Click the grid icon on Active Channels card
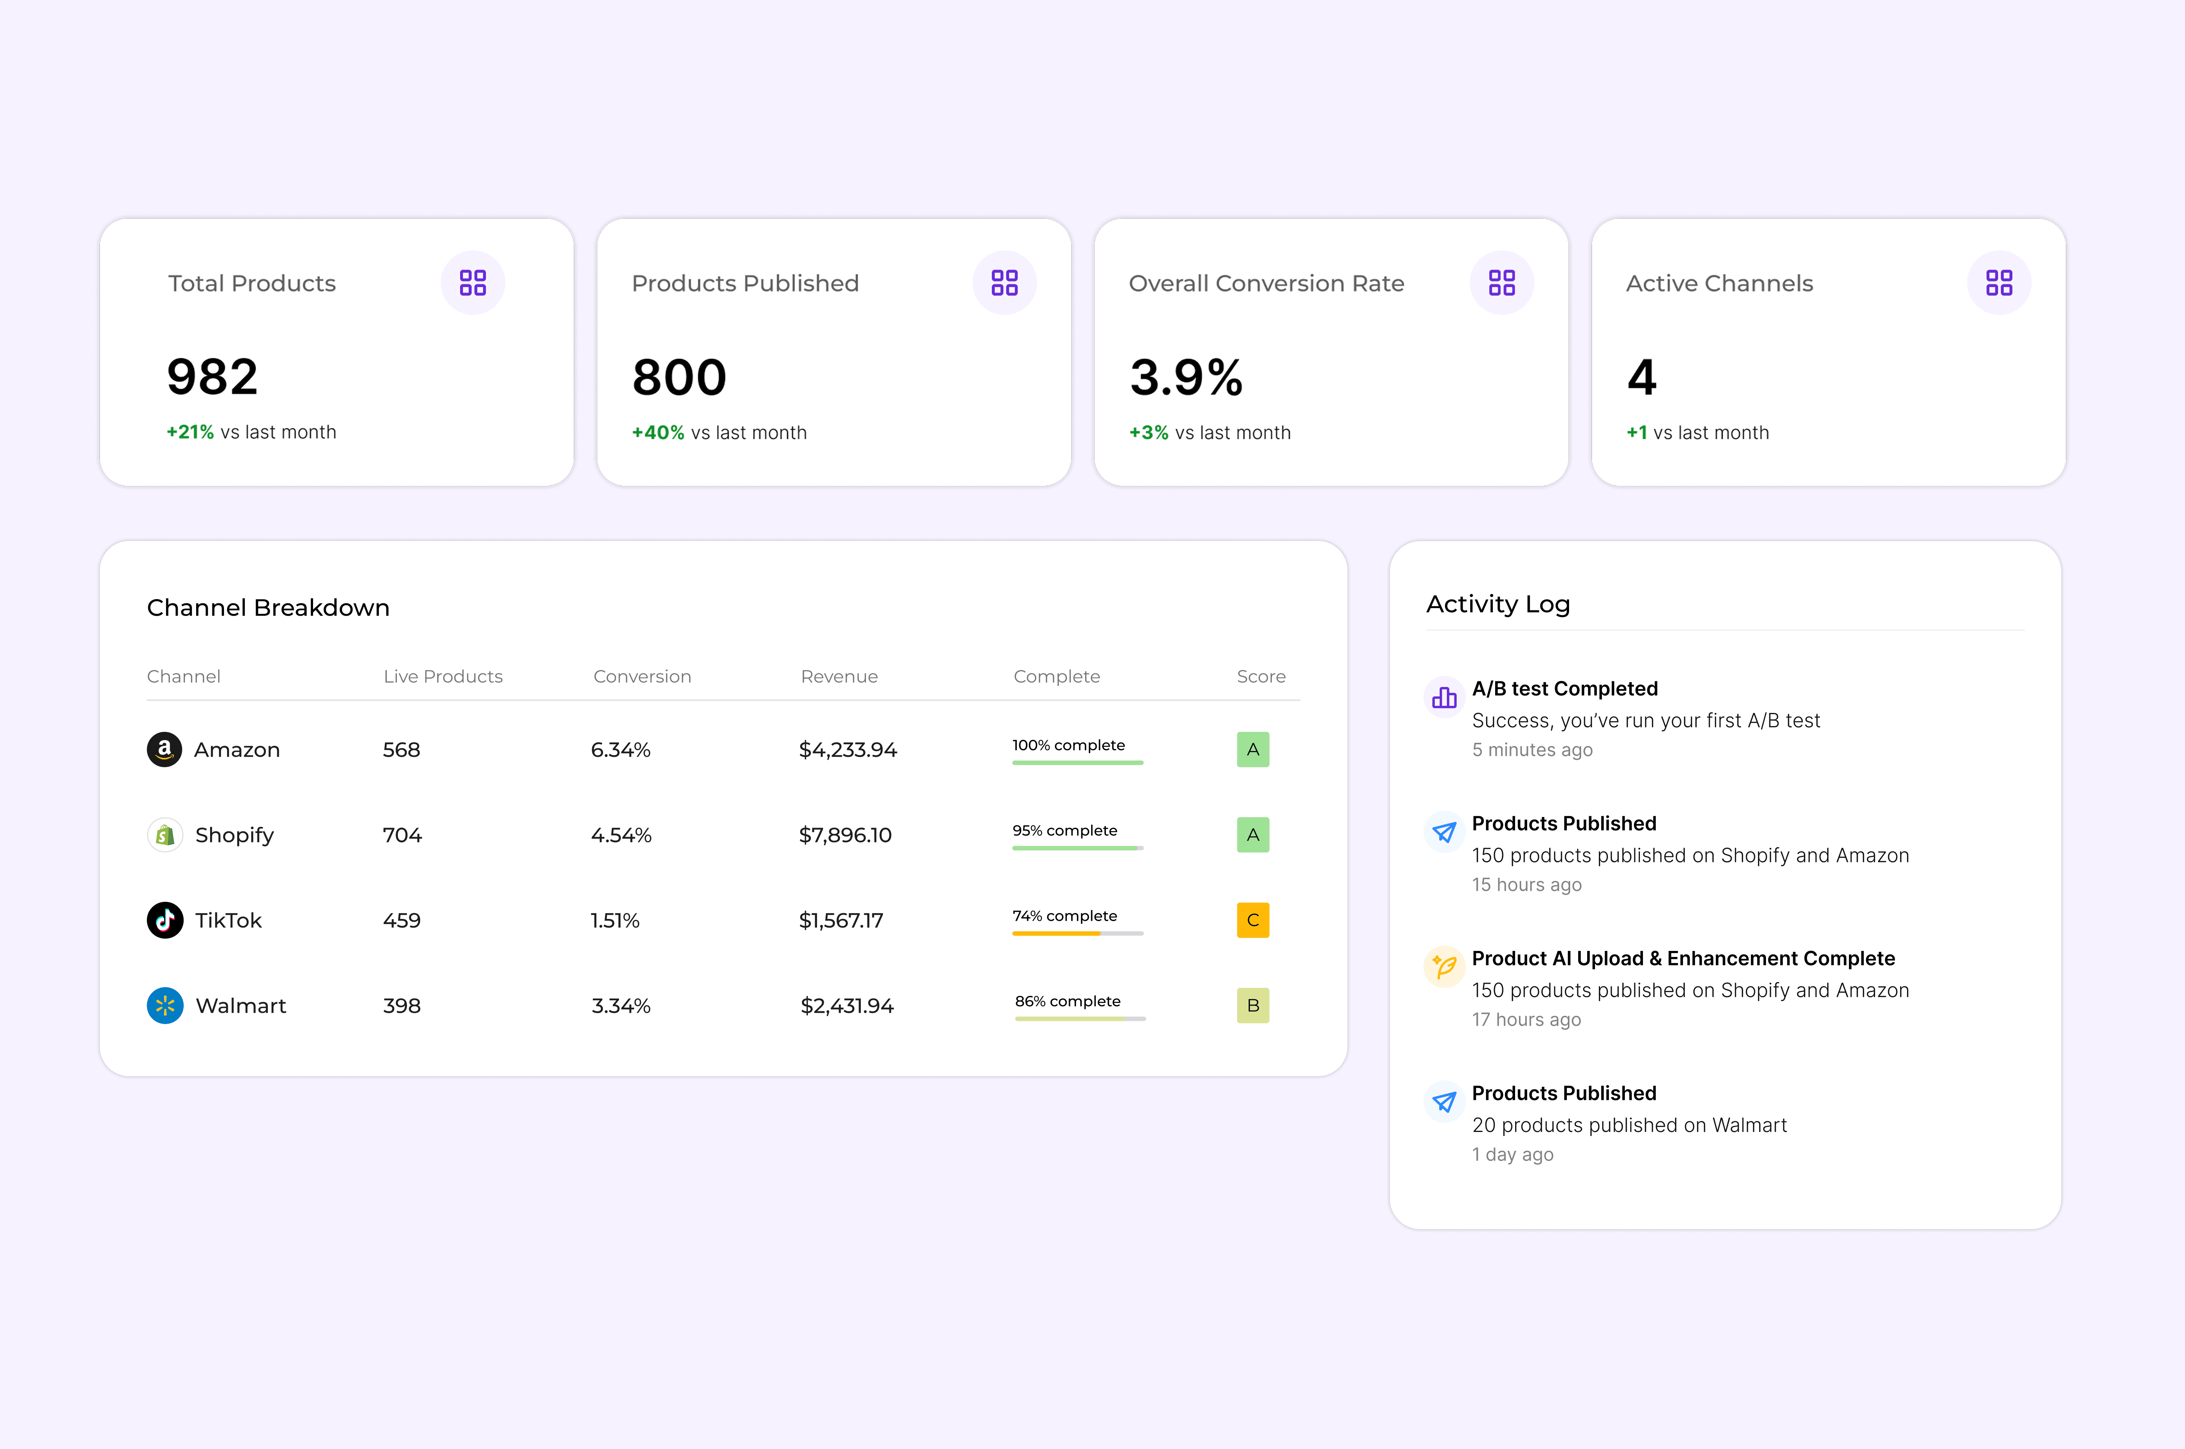The height and width of the screenshot is (1449, 2185). coord(1999,283)
